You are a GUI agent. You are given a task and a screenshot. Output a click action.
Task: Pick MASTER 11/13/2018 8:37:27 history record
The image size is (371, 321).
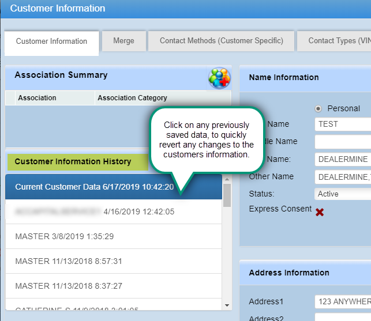[69, 286]
